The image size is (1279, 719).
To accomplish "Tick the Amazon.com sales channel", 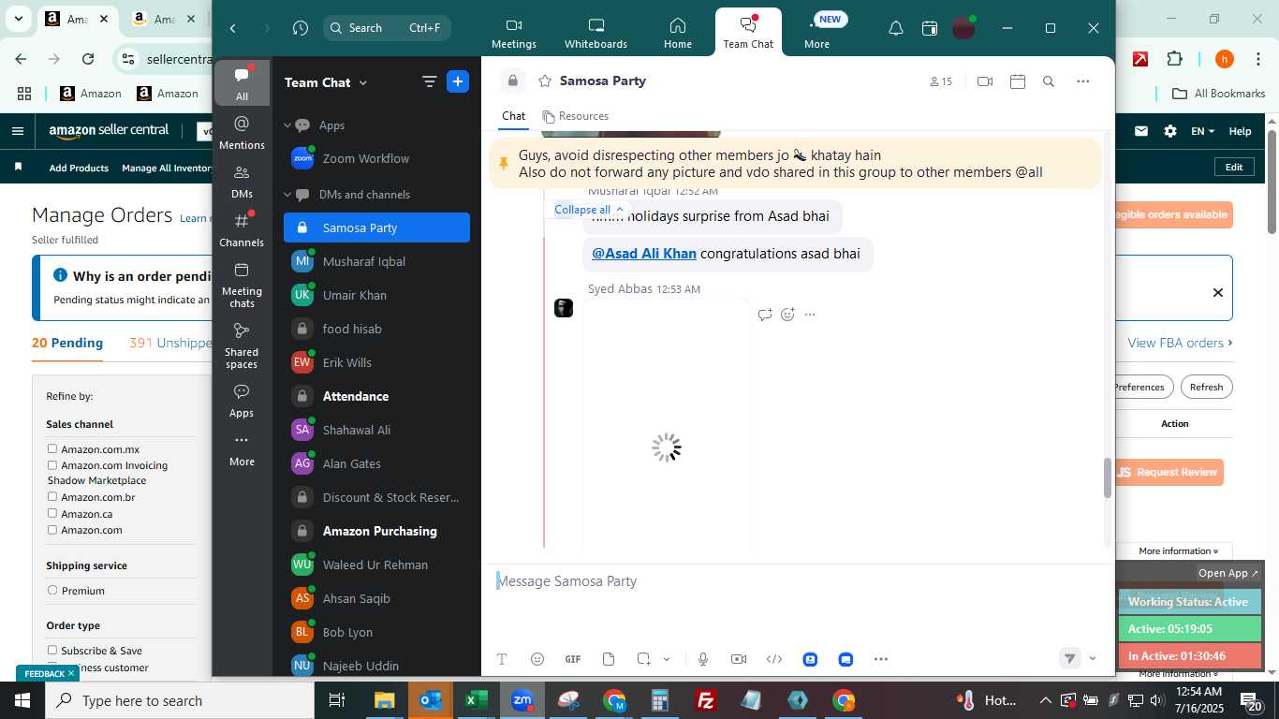I will click(x=52, y=530).
